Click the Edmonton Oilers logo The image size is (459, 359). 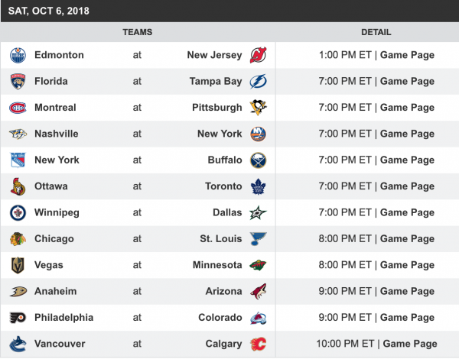pyautogui.click(x=18, y=55)
